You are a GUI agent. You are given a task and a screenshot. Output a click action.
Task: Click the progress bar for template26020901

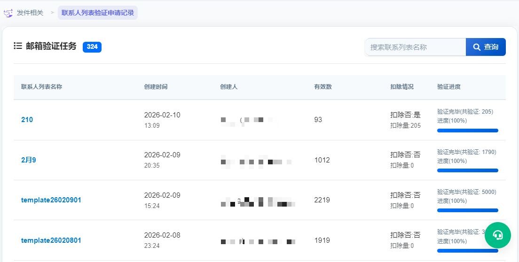467,210
